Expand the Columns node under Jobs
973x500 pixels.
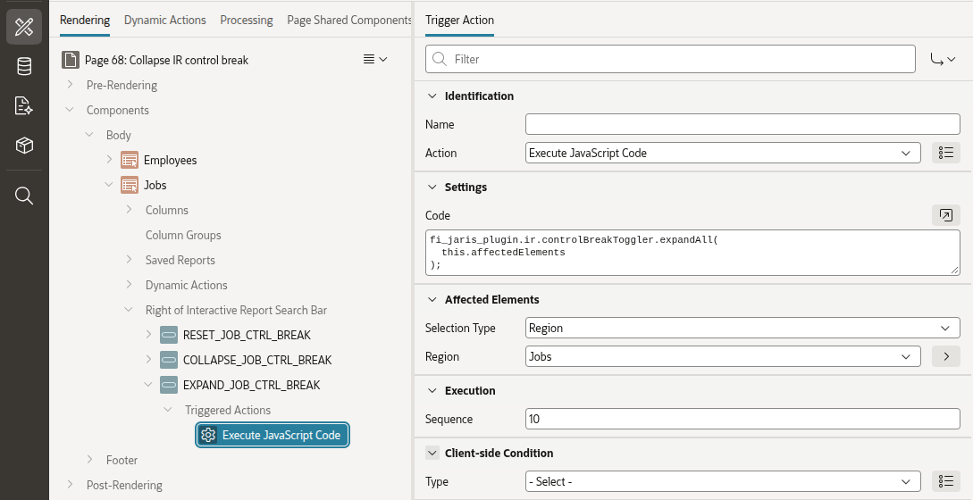(x=129, y=210)
